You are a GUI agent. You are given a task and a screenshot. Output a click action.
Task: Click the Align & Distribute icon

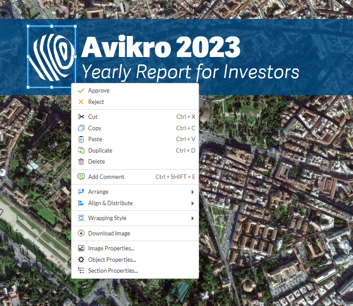pyautogui.click(x=81, y=203)
